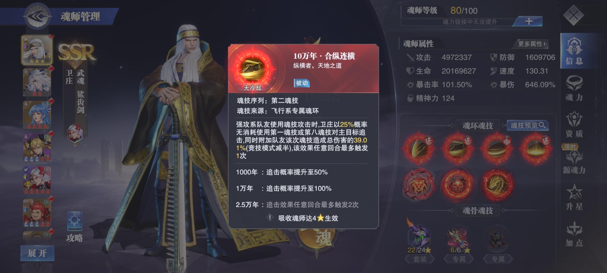This screenshot has height=273, width=607.
Task: Select the red lion soul ring skill
Action: [419, 185]
